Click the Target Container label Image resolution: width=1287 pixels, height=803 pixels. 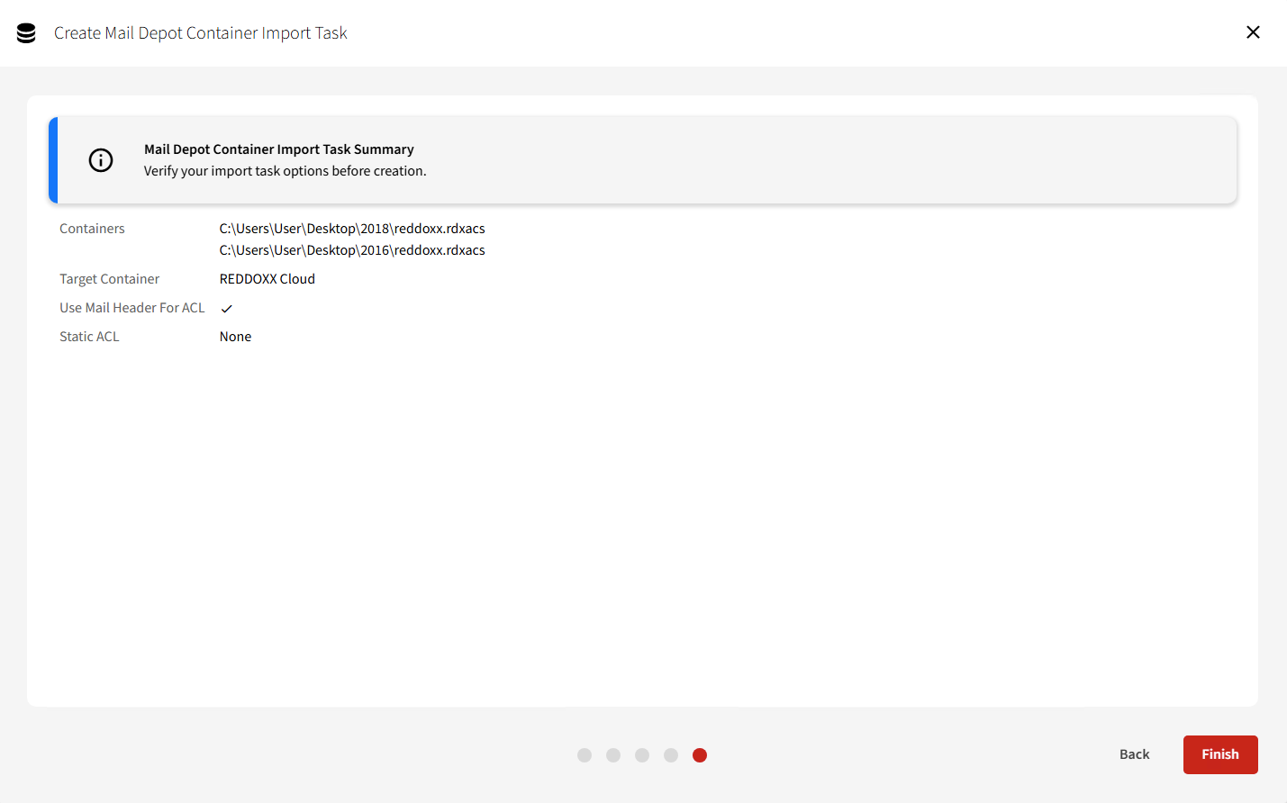point(109,279)
